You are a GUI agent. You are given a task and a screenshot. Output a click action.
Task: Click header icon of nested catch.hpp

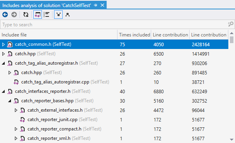pos(16,73)
